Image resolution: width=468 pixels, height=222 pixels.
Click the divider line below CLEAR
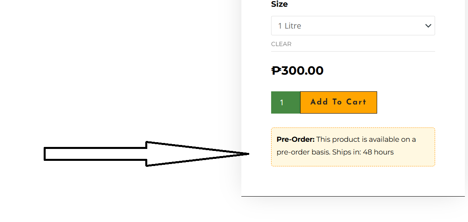click(353, 51)
